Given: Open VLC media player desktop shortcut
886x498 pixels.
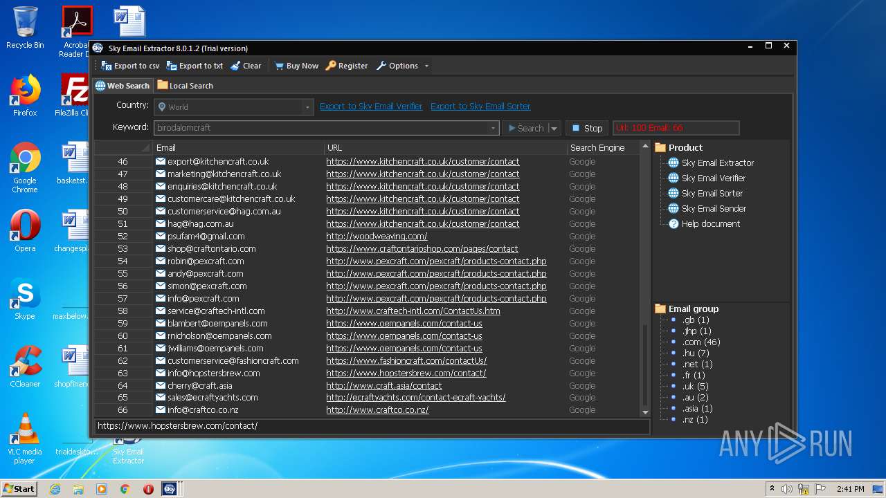Looking at the screenshot, I should tap(25, 439).
